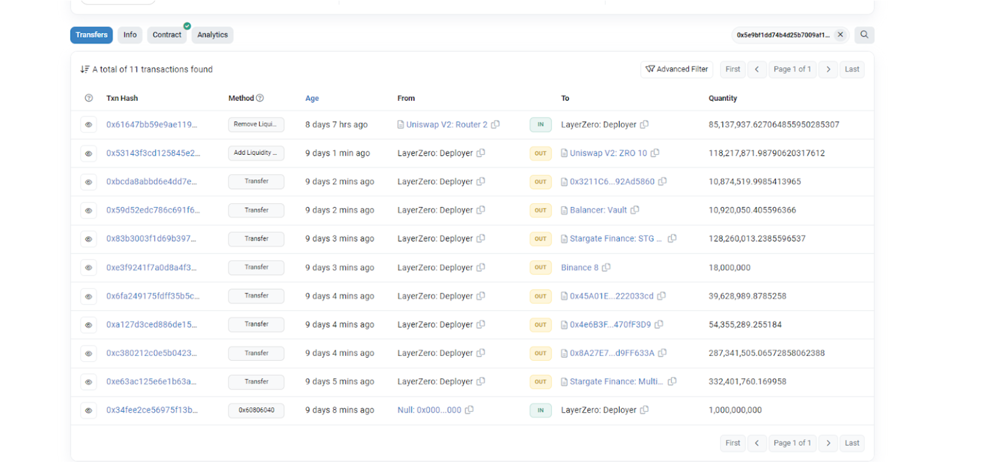Copy the Binance 8 address
This screenshot has height=462, width=981.
coord(606,267)
